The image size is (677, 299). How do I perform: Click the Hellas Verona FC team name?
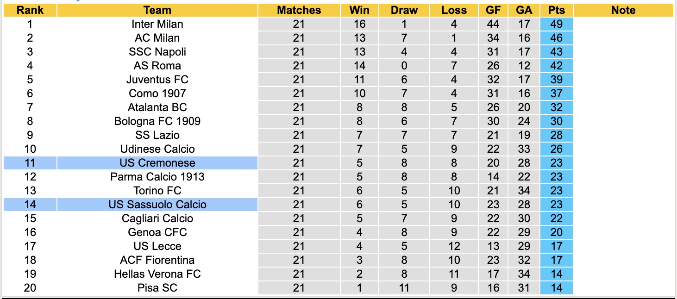coord(157,274)
